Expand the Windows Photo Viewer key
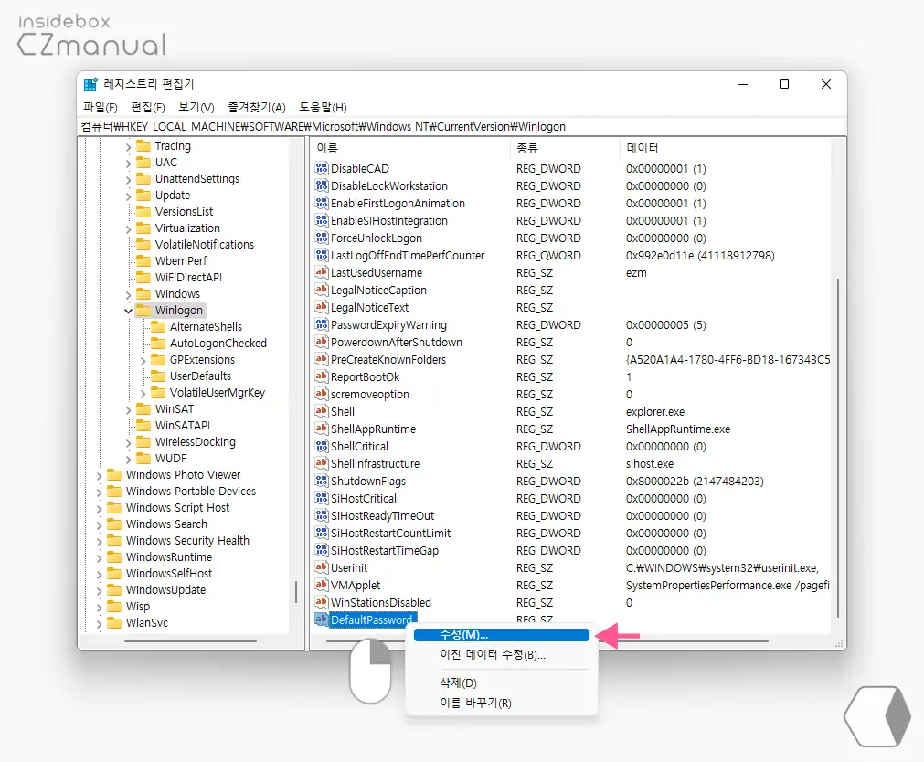Image resolution: width=924 pixels, height=762 pixels. (100, 475)
